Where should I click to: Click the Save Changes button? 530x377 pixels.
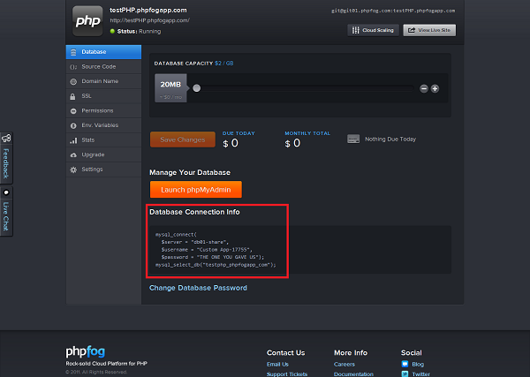(183, 139)
